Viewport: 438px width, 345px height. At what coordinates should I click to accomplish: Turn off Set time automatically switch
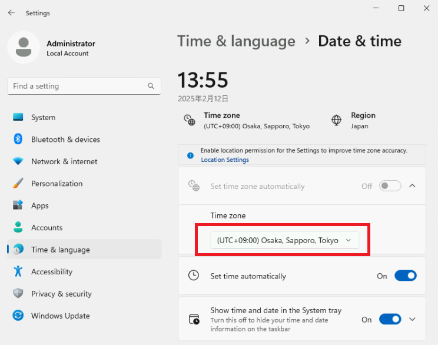point(405,276)
